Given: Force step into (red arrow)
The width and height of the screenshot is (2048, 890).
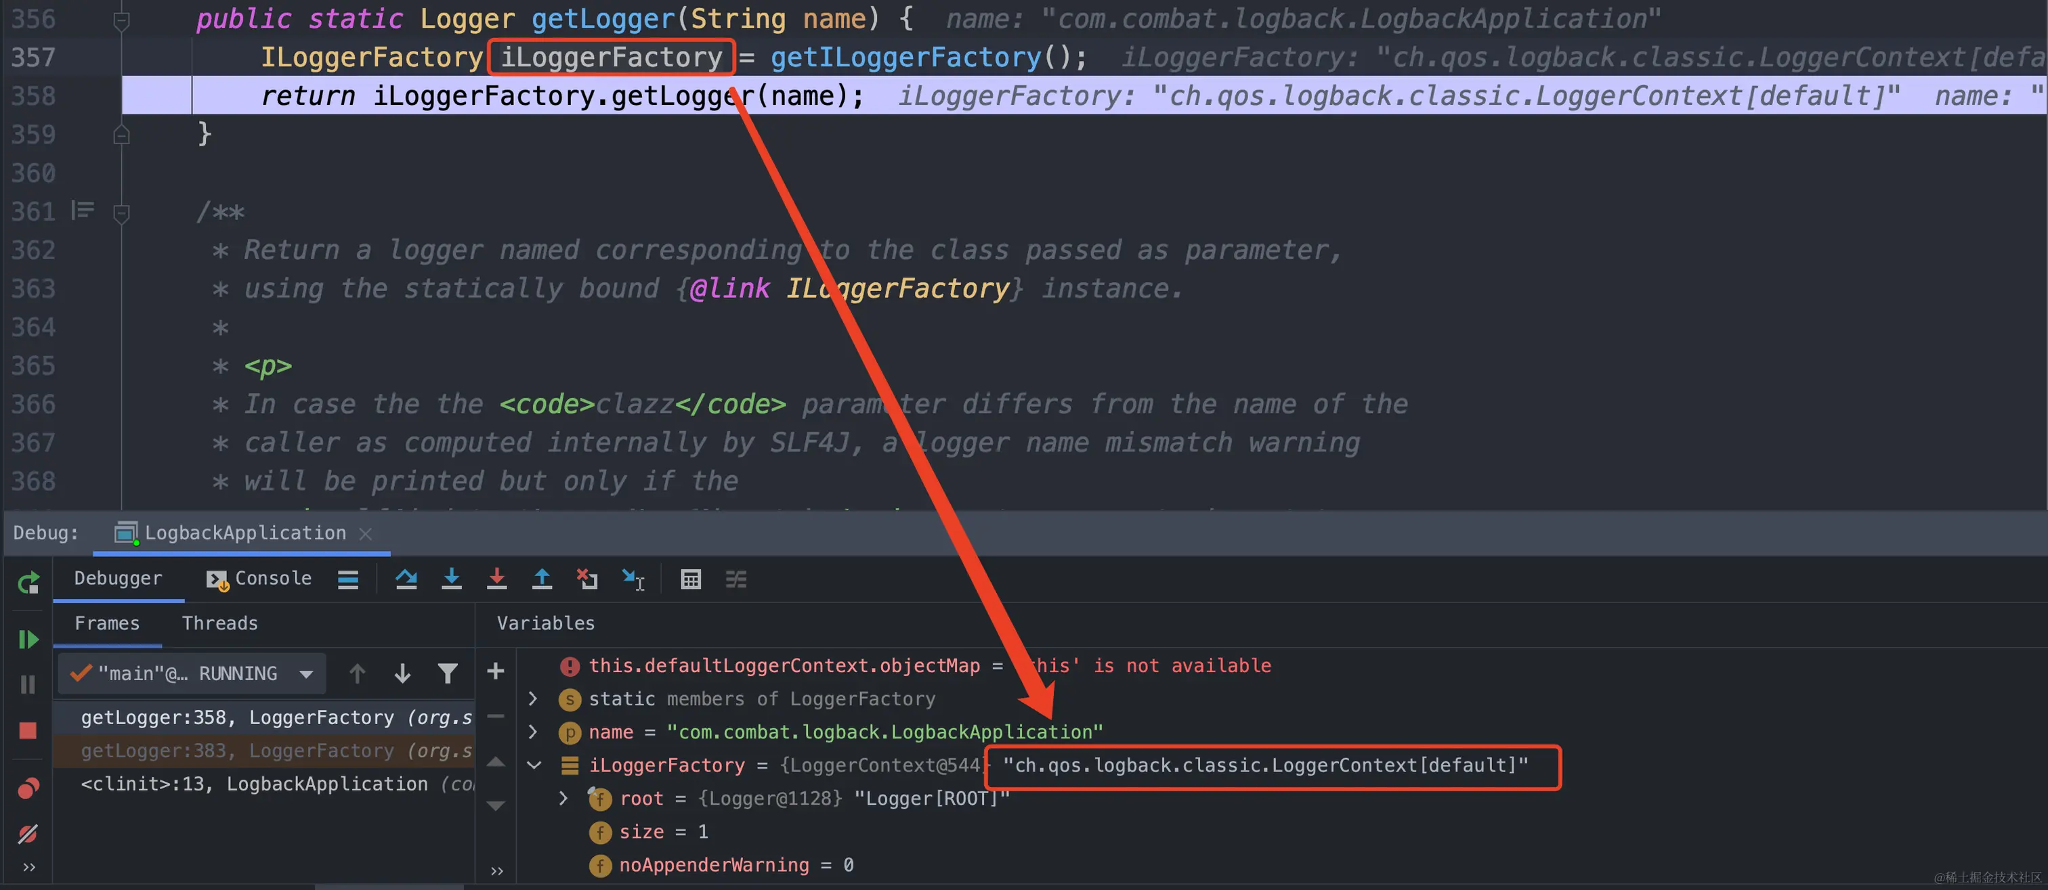Looking at the screenshot, I should pos(497,579).
